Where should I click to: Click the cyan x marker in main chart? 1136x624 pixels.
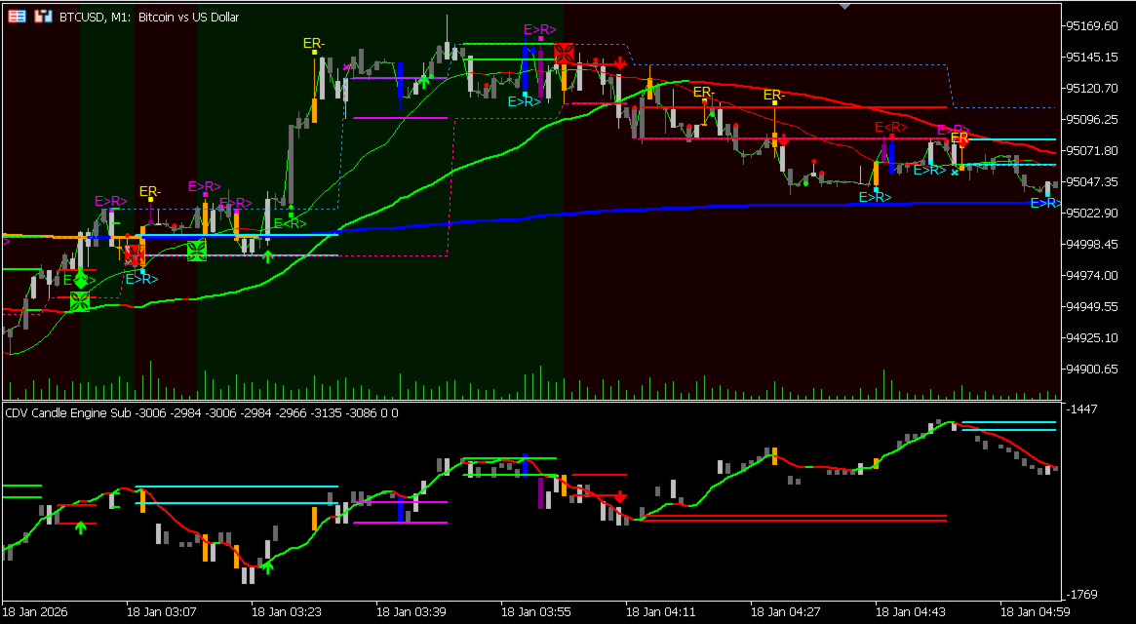tap(955, 173)
